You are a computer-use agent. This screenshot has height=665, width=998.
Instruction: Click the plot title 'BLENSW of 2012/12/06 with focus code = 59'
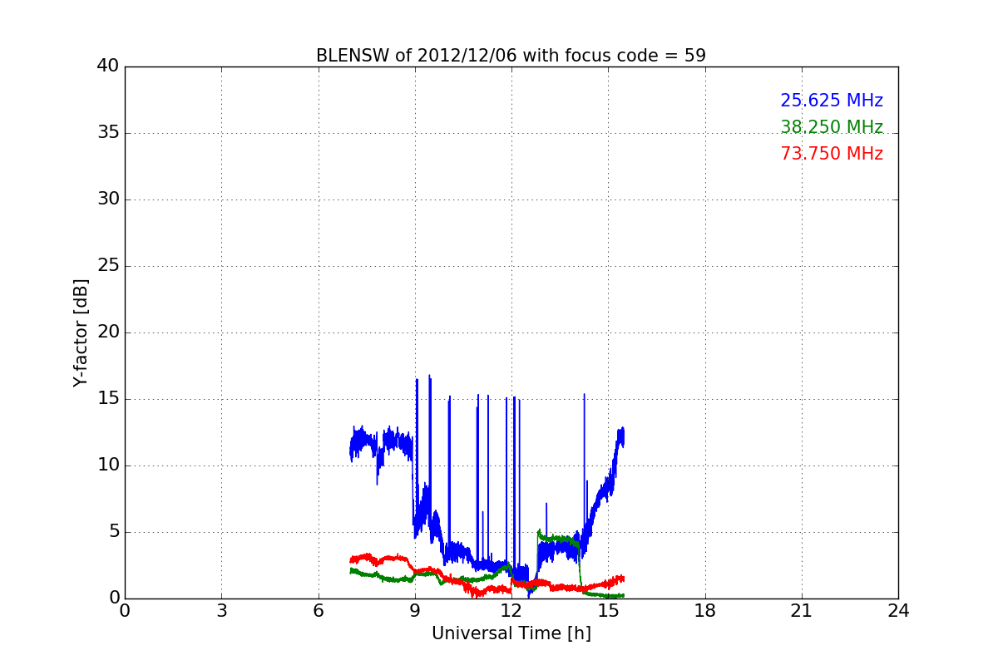(511, 56)
